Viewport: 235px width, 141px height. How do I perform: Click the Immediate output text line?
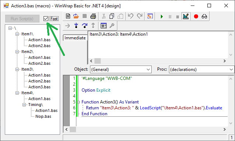coord(118,34)
